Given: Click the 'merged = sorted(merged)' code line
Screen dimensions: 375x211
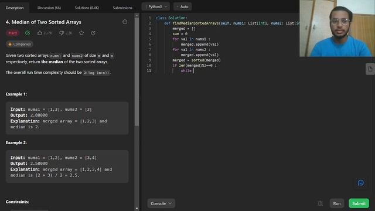Looking at the screenshot, I should click(x=196, y=60).
